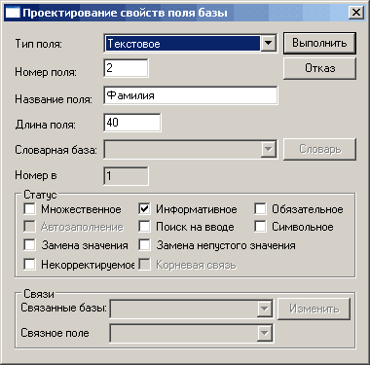Image resolution: width=370 pixels, height=365 pixels.
Task: Click into the Длина поля field
Action: [x=132, y=123]
